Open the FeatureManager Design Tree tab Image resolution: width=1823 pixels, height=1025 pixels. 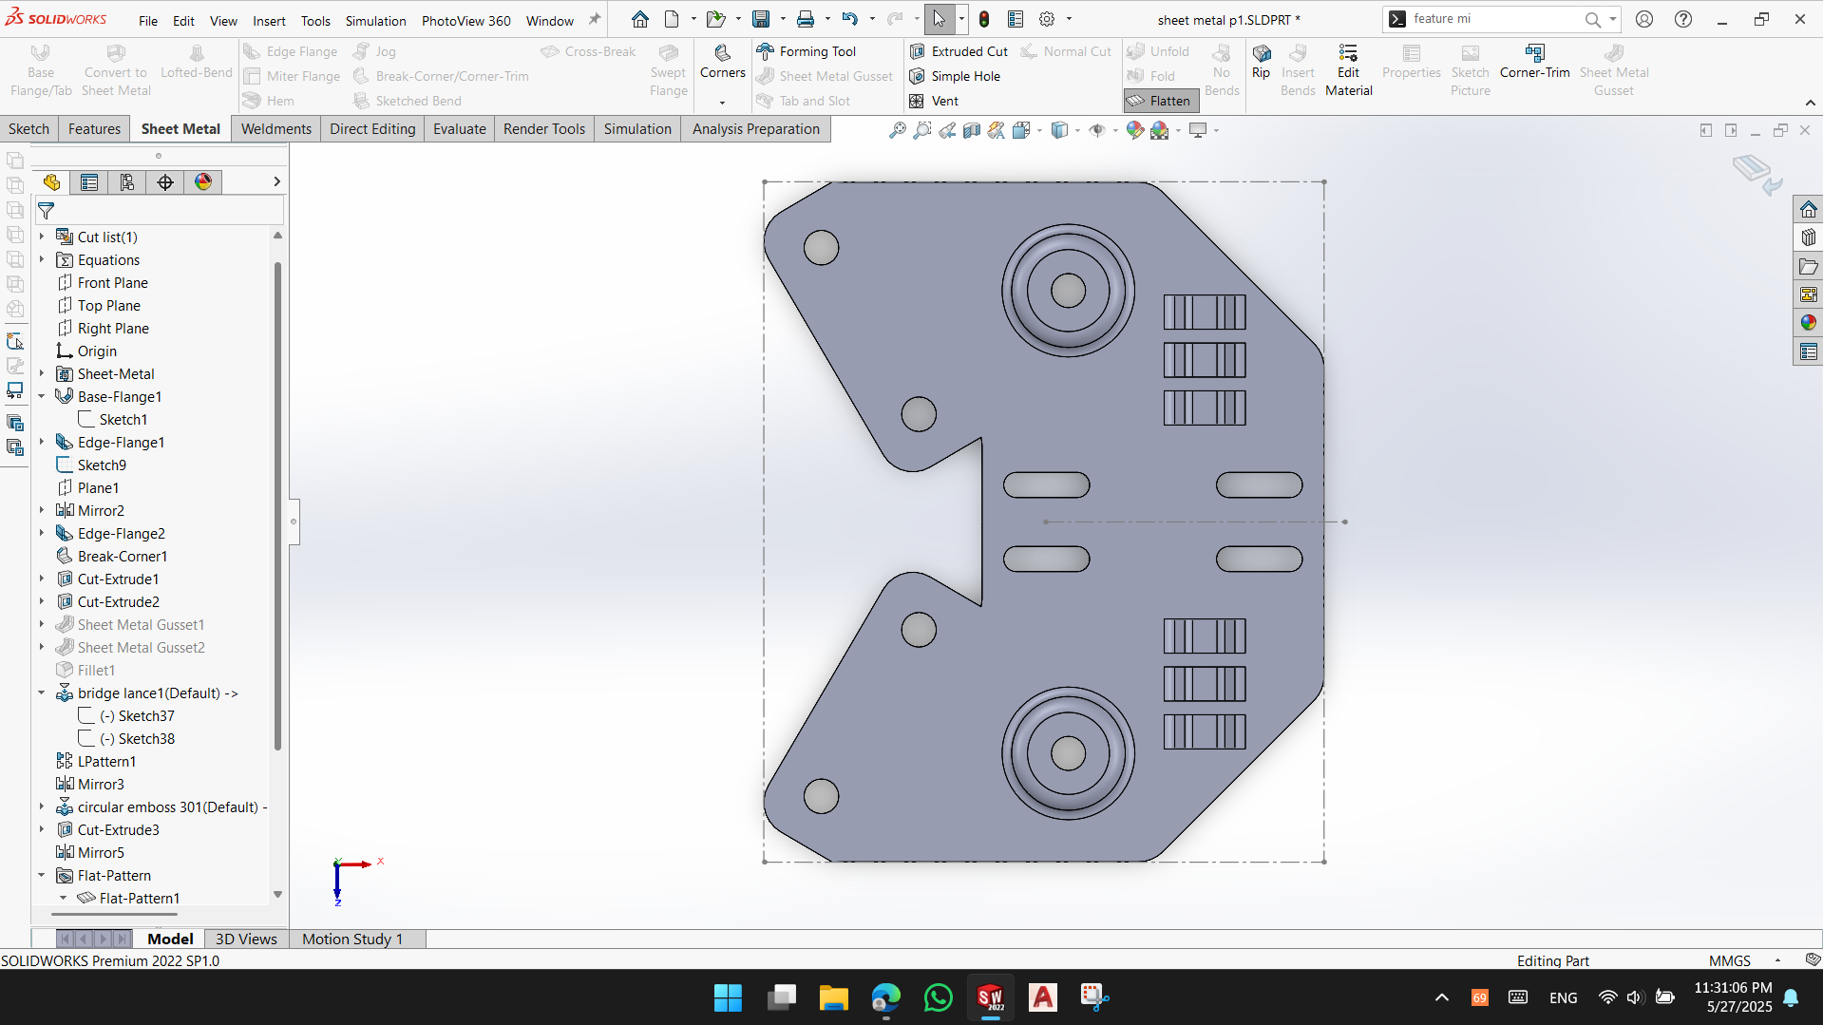[51, 182]
